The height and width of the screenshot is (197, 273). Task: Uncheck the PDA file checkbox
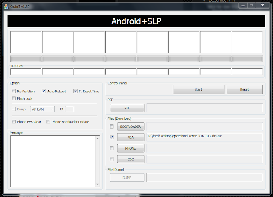coord(112,137)
